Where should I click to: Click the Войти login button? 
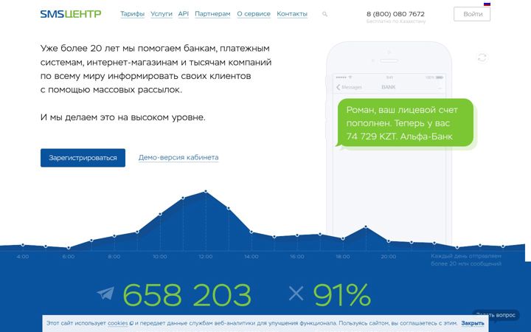tap(472, 14)
